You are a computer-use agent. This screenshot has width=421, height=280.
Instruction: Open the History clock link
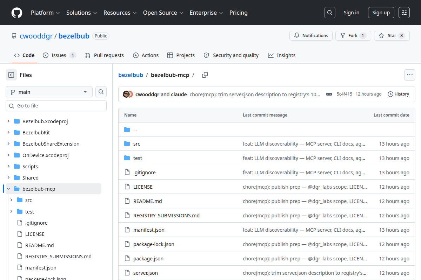point(398,94)
